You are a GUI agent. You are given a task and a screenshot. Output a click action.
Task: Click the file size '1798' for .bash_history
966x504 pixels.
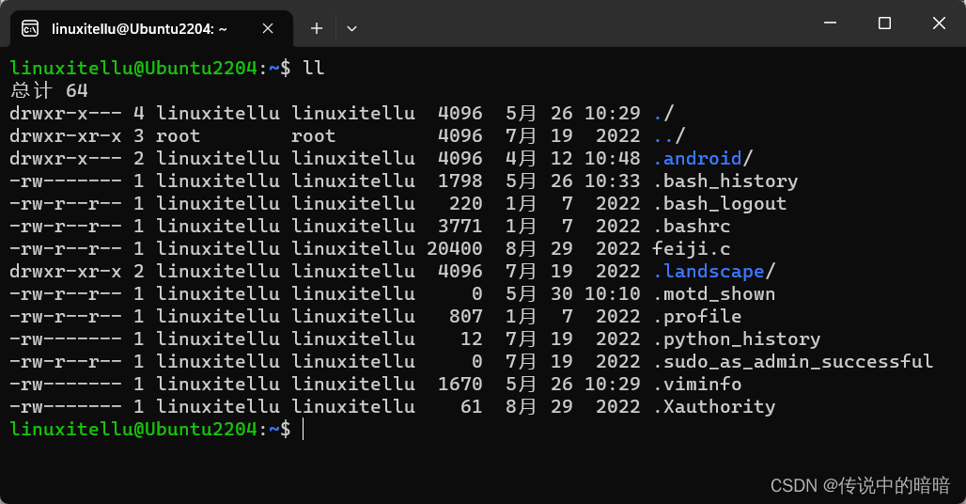coord(460,181)
